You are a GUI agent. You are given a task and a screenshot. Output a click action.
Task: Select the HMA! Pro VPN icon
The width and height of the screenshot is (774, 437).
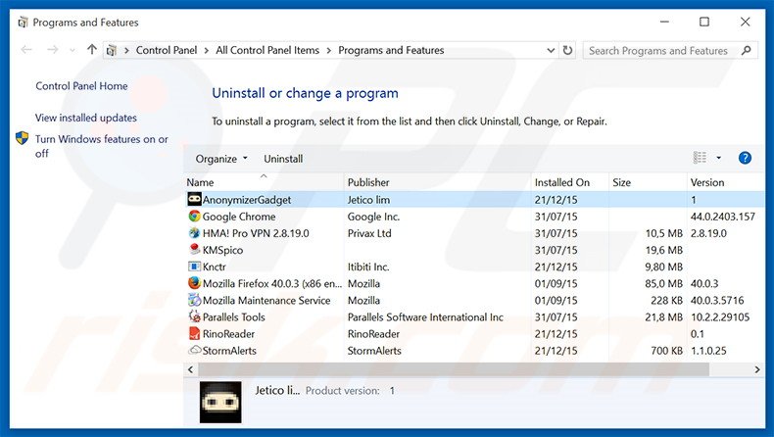click(194, 233)
